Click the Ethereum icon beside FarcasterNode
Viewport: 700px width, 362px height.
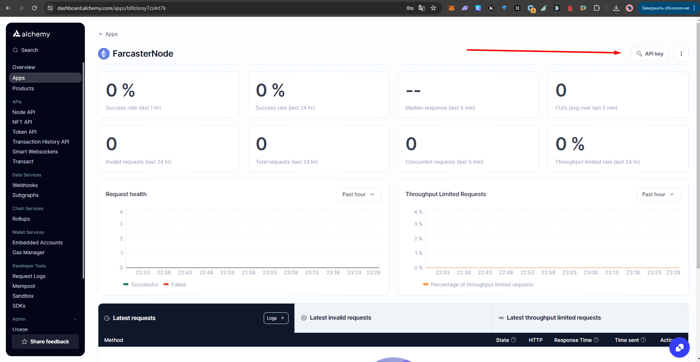click(104, 54)
